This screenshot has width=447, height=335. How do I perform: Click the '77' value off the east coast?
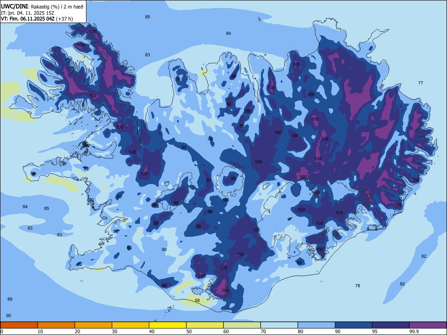[x=421, y=83]
